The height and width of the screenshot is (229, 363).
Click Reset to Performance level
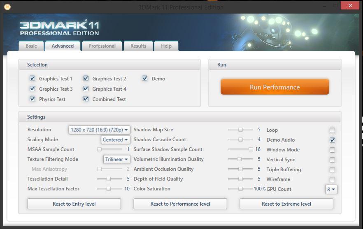[x=180, y=204]
